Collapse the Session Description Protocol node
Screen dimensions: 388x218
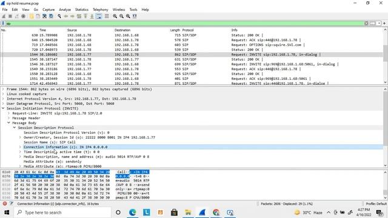click(15, 128)
